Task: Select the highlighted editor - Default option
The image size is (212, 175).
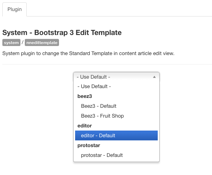Action: point(116,136)
